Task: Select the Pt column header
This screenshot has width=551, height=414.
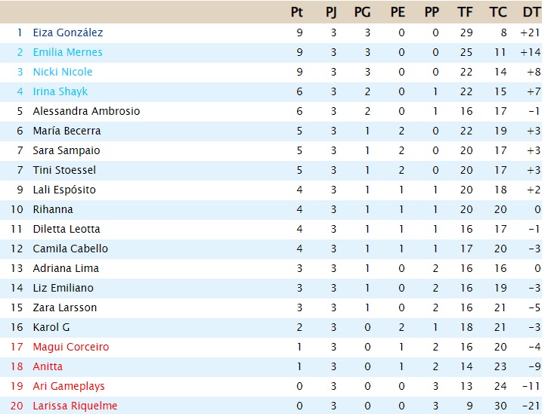Action: (296, 12)
